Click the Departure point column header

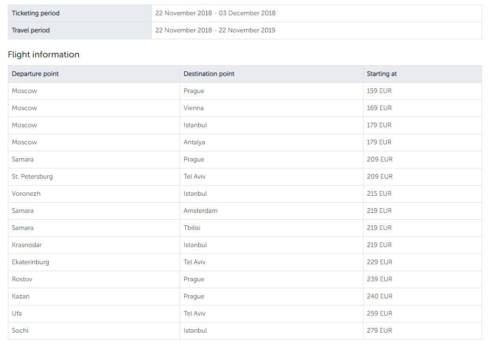point(35,74)
